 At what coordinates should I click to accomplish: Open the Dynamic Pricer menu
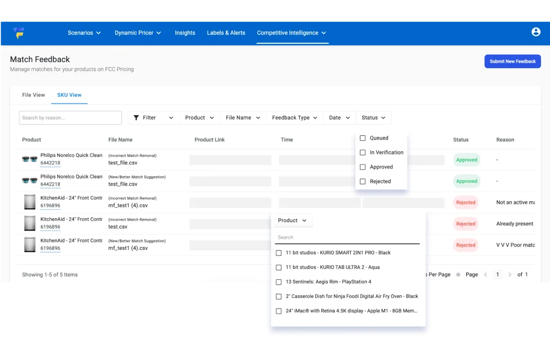138,33
